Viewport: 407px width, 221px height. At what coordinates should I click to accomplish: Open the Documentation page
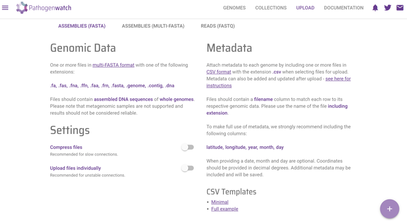click(343, 8)
